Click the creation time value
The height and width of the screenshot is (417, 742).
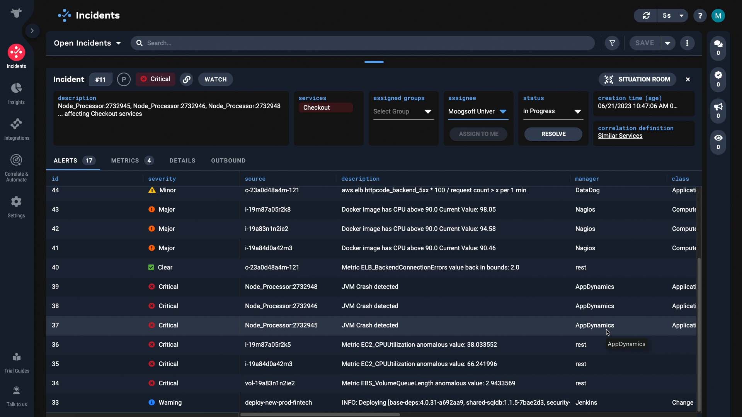pos(637,106)
